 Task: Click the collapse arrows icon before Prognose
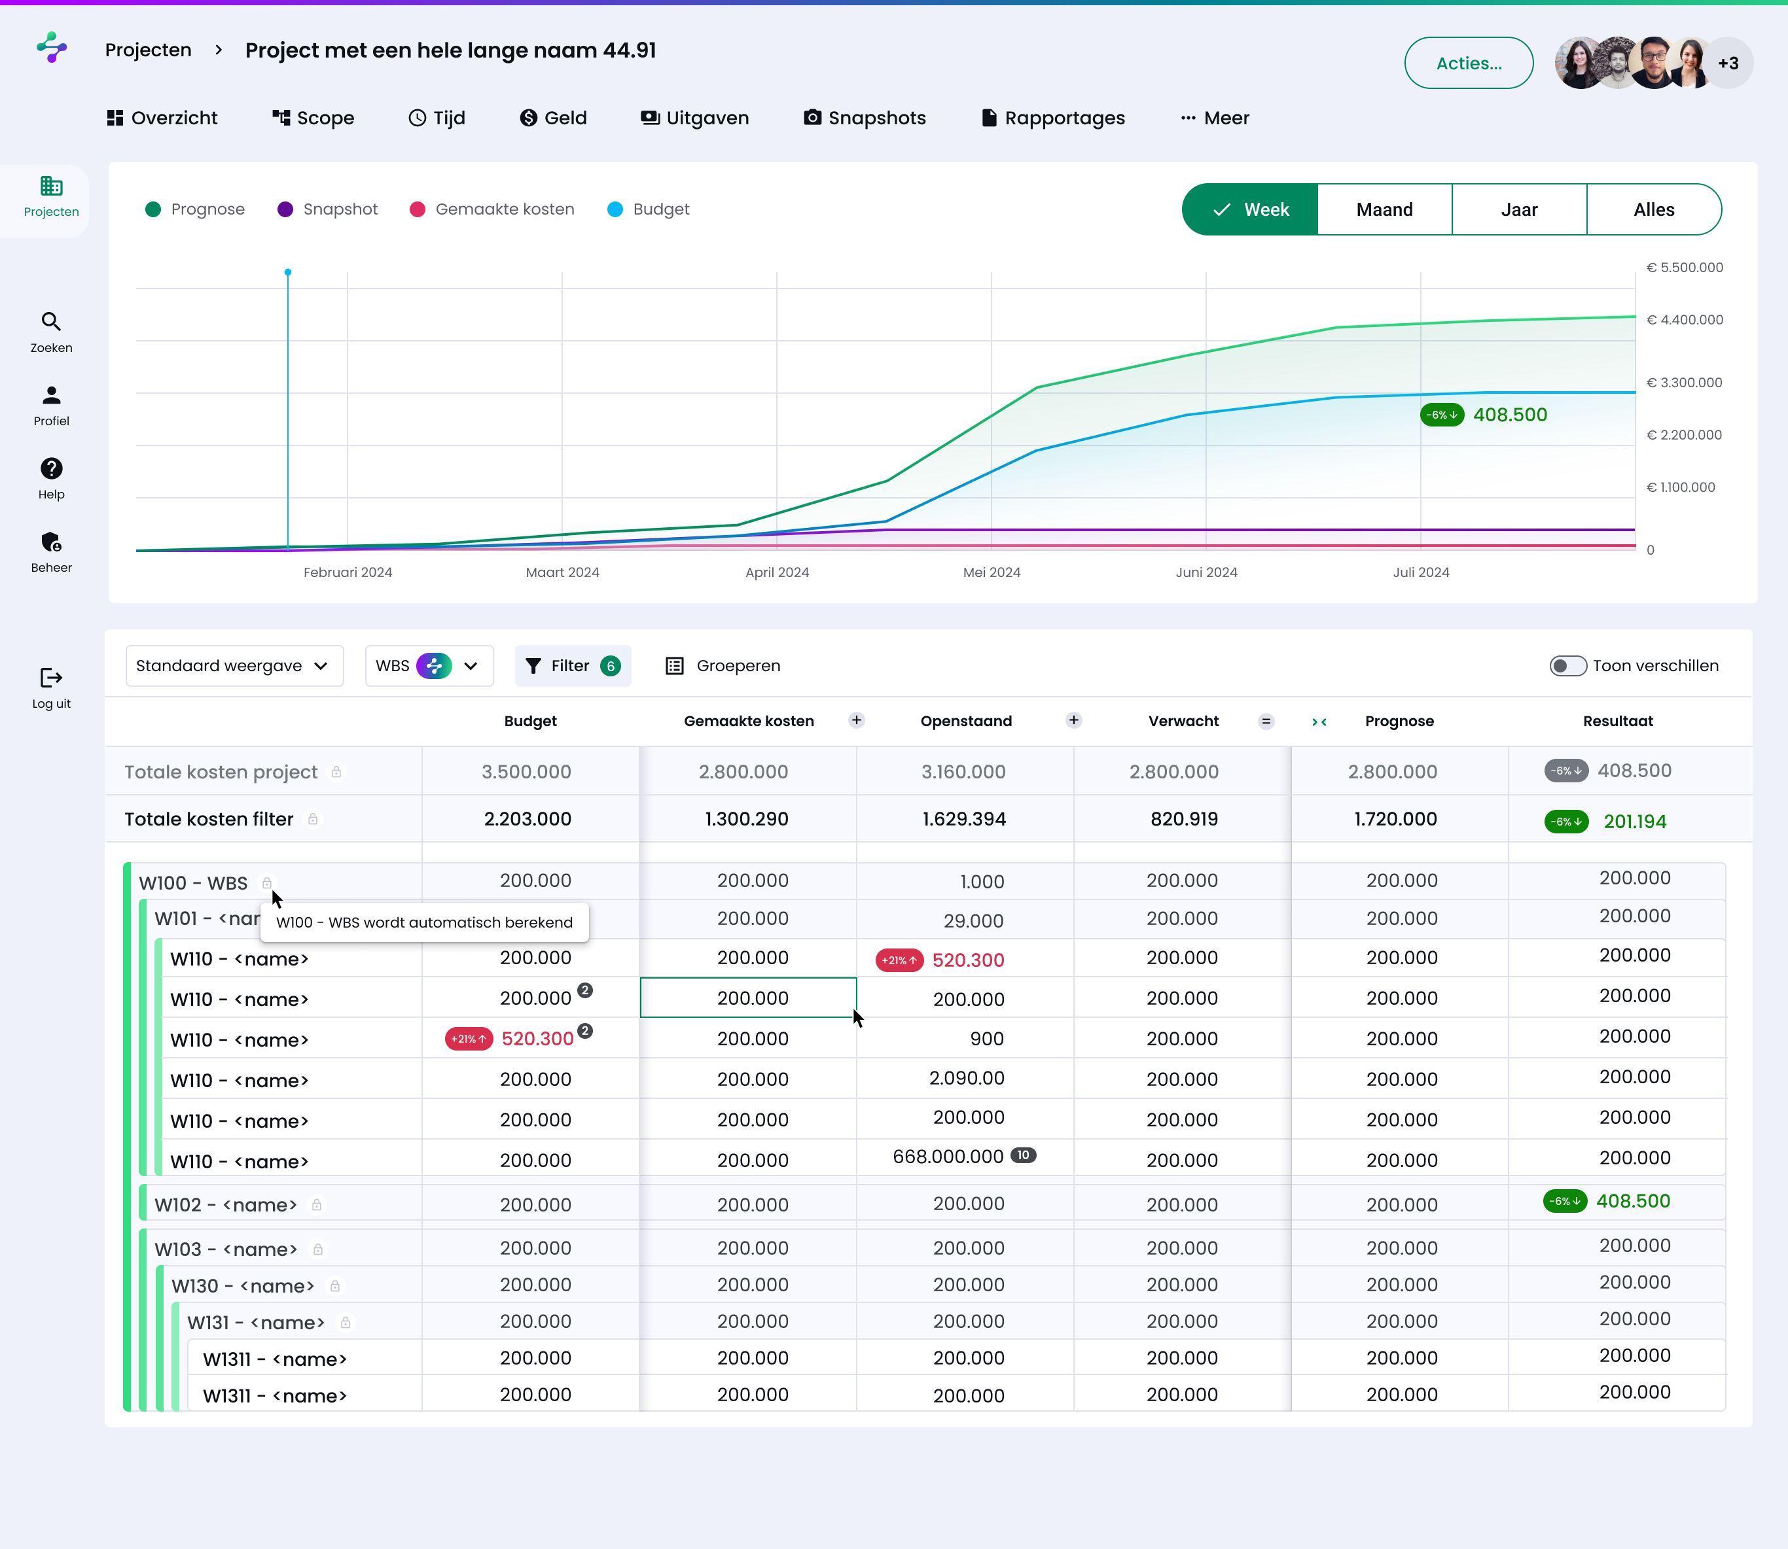click(1319, 722)
